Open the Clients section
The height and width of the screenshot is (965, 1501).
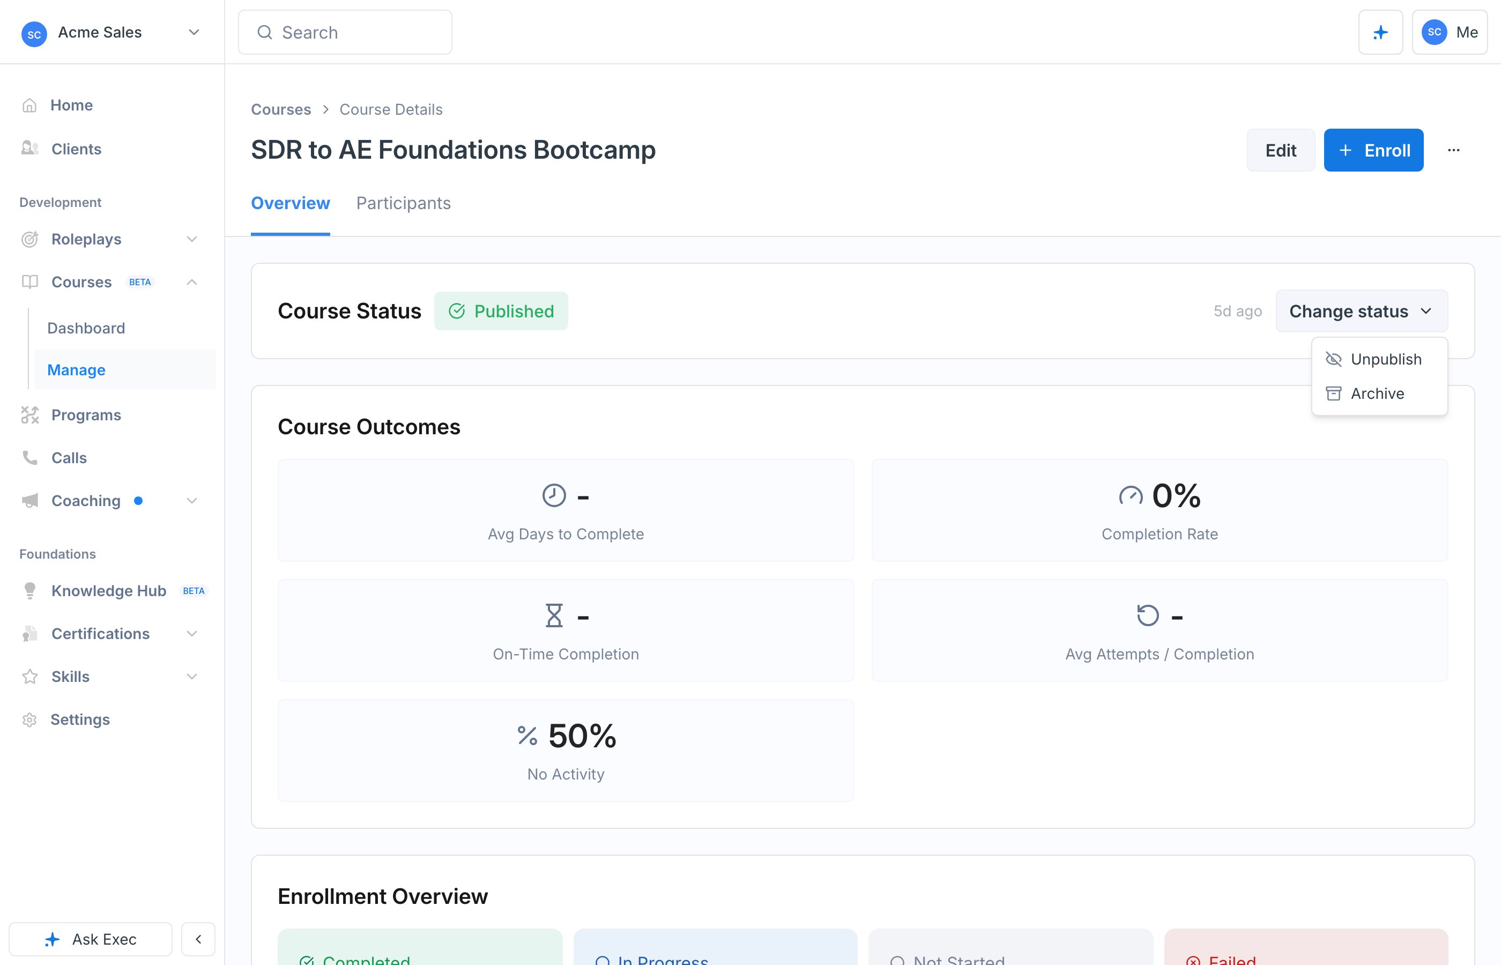click(76, 149)
